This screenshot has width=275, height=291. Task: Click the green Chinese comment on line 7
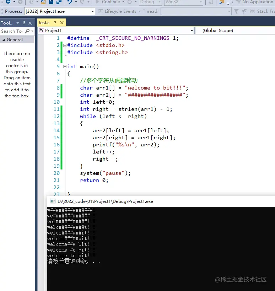point(109,81)
